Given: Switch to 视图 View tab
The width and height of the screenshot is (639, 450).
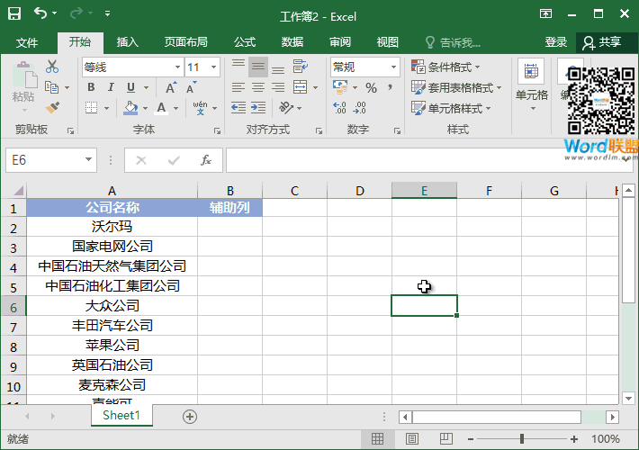Looking at the screenshot, I should [x=387, y=42].
